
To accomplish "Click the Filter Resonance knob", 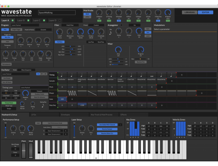I will (x=70, y=32).
